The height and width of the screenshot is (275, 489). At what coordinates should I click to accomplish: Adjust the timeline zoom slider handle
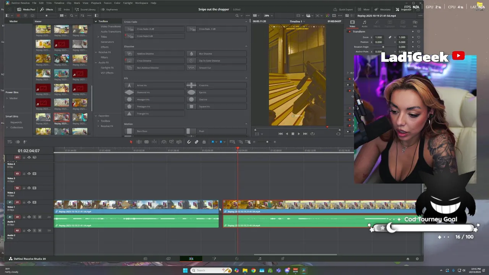[x=267, y=142]
